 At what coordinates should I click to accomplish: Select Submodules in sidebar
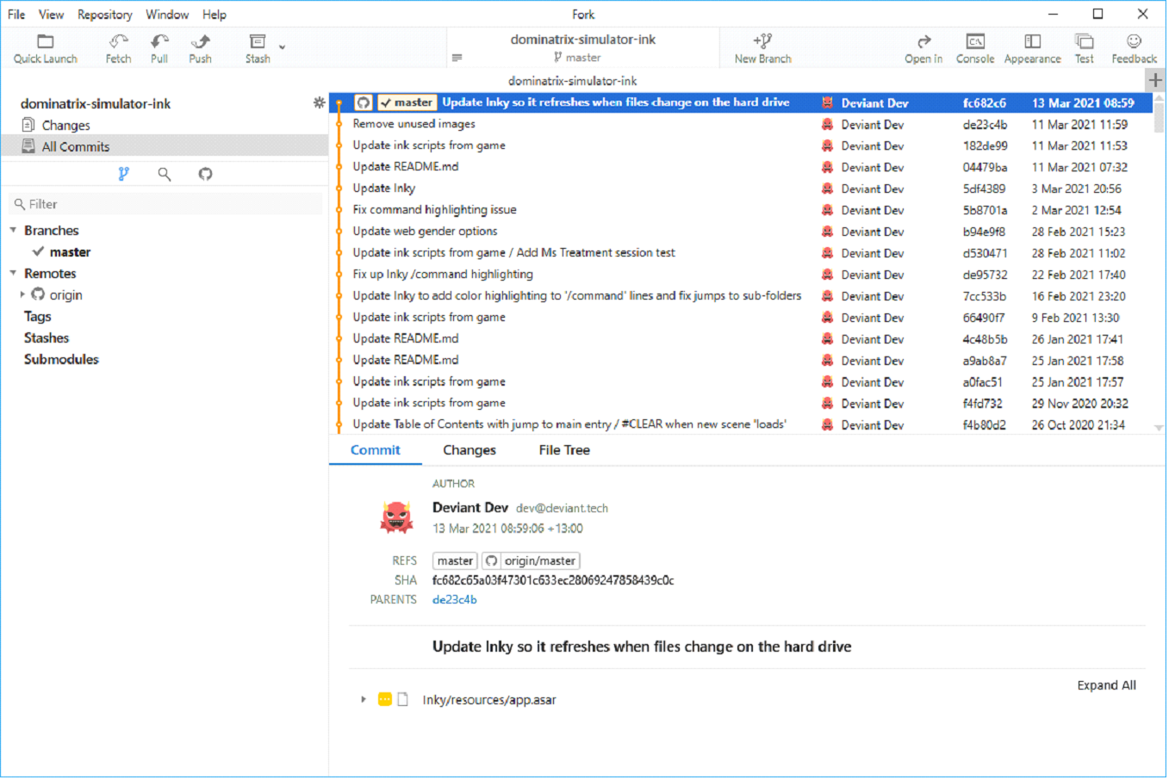pyautogui.click(x=61, y=360)
